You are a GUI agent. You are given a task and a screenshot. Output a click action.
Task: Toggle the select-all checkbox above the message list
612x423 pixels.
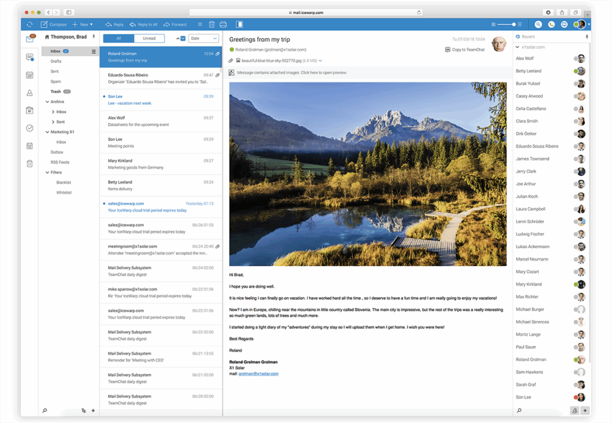pos(183,39)
